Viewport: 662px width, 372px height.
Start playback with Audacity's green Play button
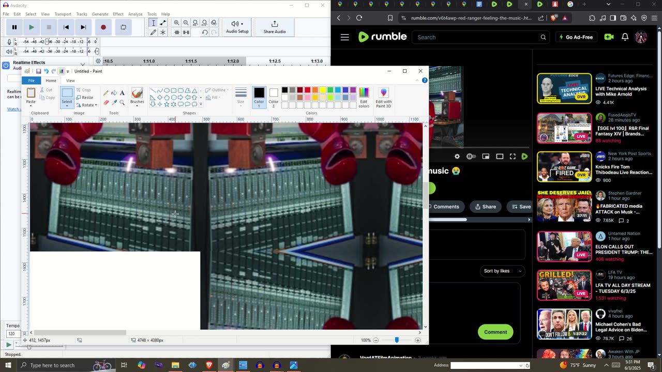(x=32, y=27)
